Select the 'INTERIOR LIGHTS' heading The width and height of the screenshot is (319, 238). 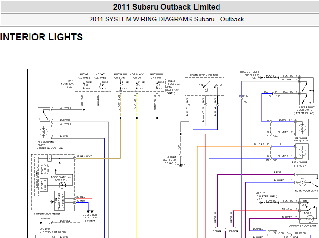pos(41,37)
